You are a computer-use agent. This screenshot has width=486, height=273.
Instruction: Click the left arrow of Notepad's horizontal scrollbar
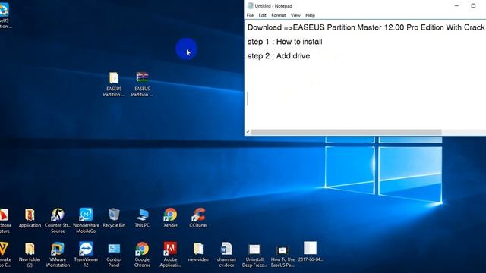tap(248, 132)
